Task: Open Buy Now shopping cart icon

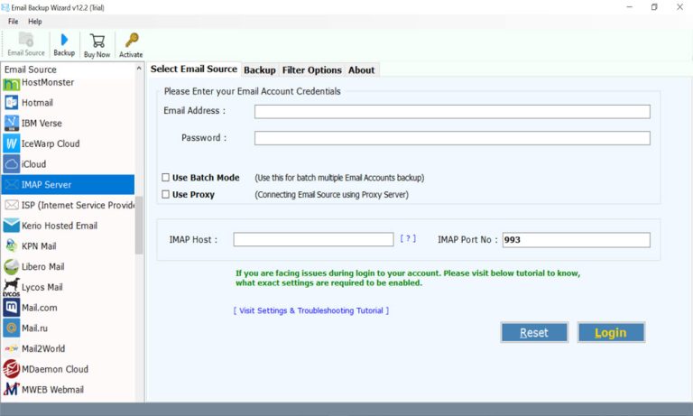Action: [x=97, y=41]
